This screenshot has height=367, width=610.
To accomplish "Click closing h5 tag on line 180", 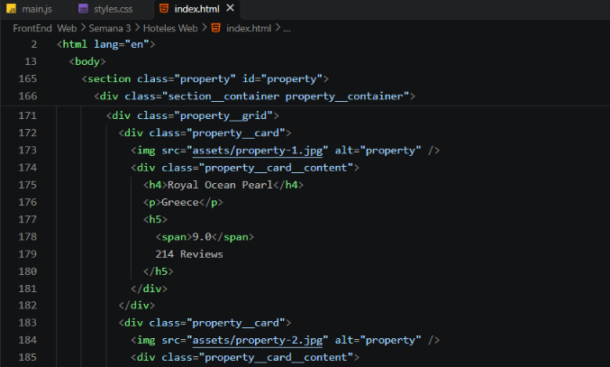I will [x=159, y=271].
